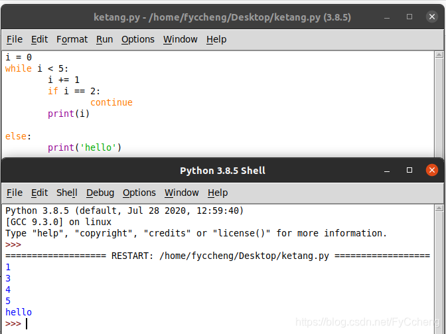Click the active Shell prompt input line
This screenshot has height=334, width=446.
(219, 324)
